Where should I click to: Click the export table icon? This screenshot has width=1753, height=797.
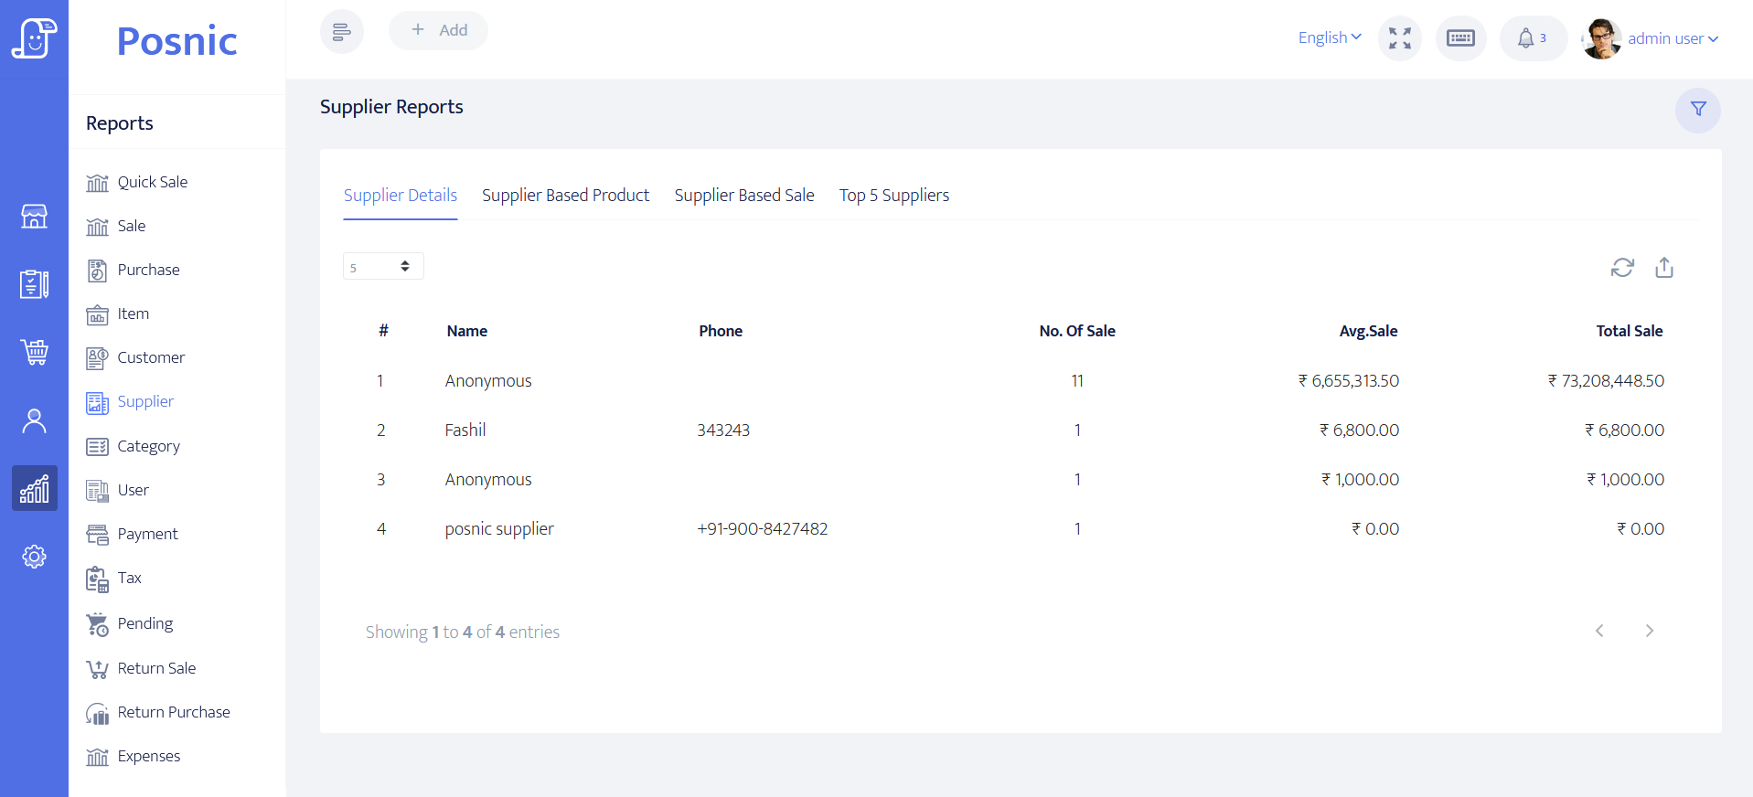1664,267
